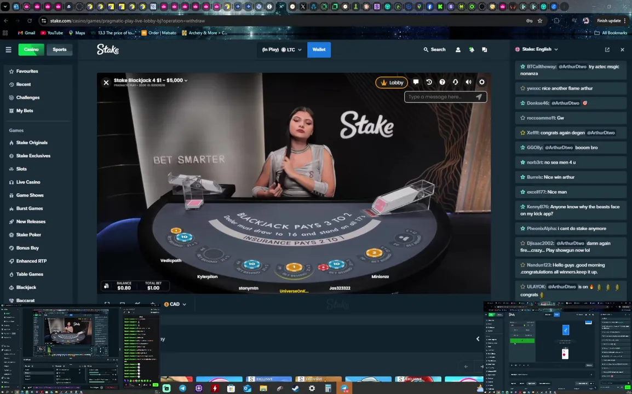
Task: Reload the browser page
Action: (30, 21)
